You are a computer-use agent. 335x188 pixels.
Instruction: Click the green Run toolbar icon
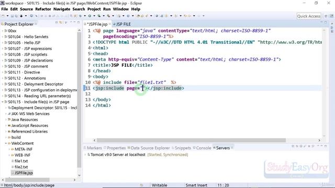[90, 16]
